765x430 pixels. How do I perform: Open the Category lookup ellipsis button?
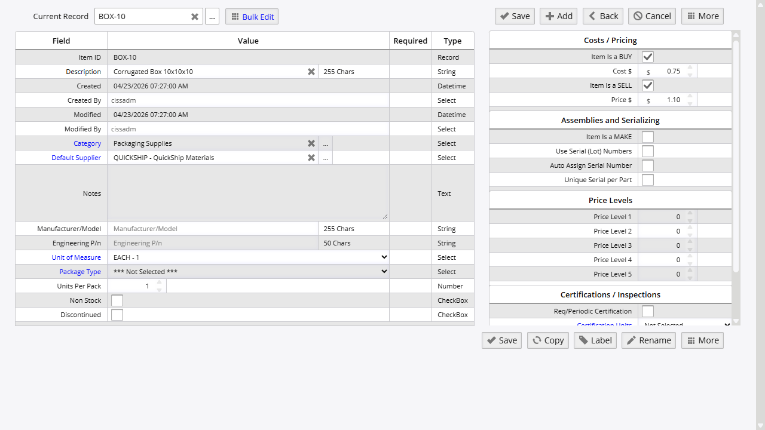click(x=325, y=143)
